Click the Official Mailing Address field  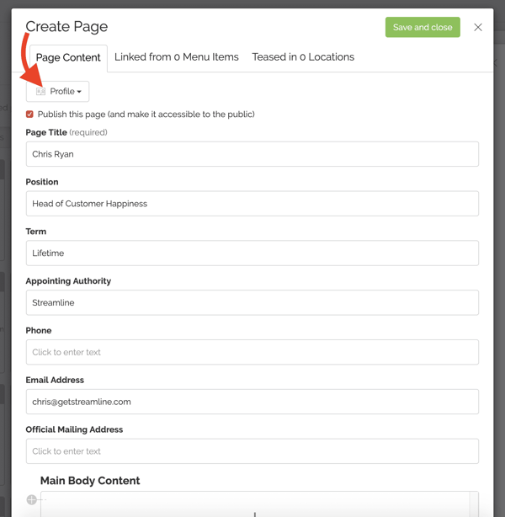tap(252, 451)
